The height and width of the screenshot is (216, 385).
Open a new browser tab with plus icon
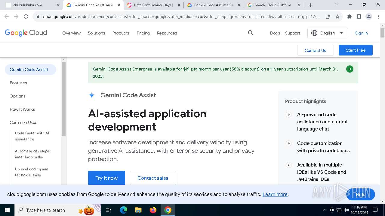311,5
